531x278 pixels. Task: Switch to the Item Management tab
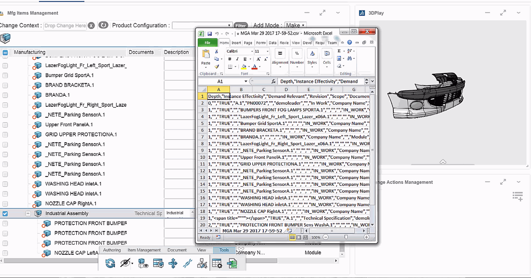pos(144,250)
